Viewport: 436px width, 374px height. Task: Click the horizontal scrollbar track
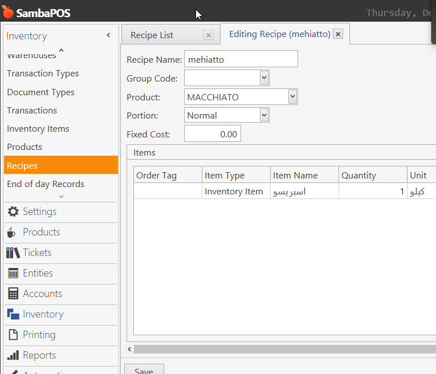(285, 349)
